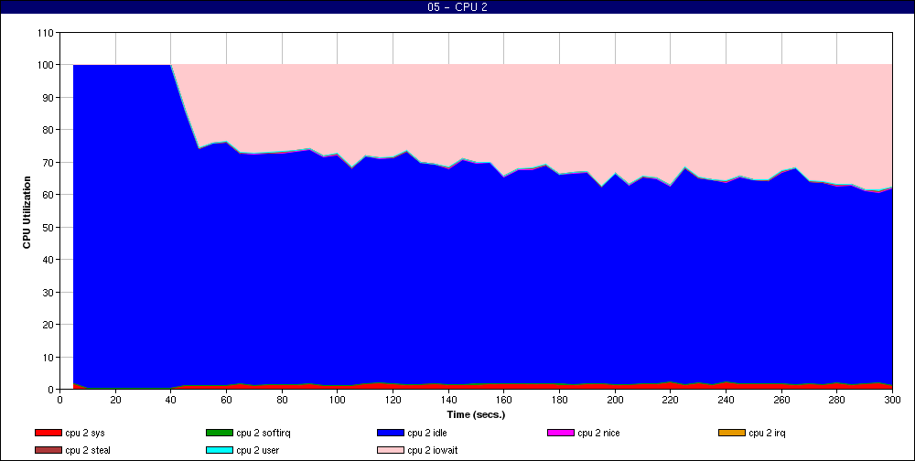This screenshot has height=461, width=915.
Task: Click the 'CPU Utilization' y-axis label
Action: 27,212
